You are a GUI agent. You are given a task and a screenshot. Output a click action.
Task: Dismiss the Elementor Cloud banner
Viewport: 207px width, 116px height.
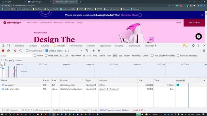(202, 15)
